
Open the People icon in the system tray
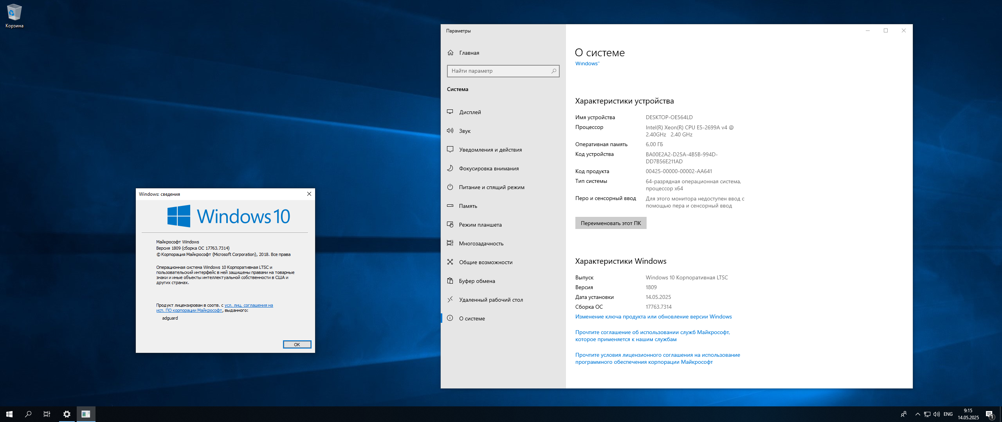(x=904, y=414)
